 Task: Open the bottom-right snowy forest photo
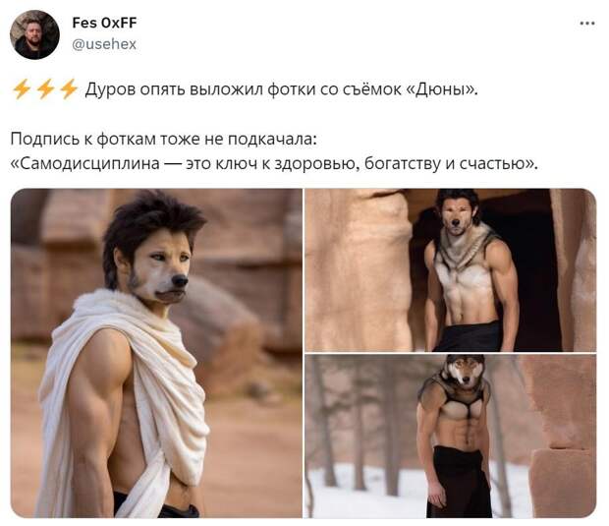coord(451,436)
